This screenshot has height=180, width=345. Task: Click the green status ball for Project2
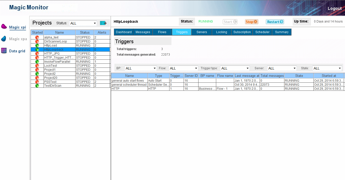[x=37, y=74]
